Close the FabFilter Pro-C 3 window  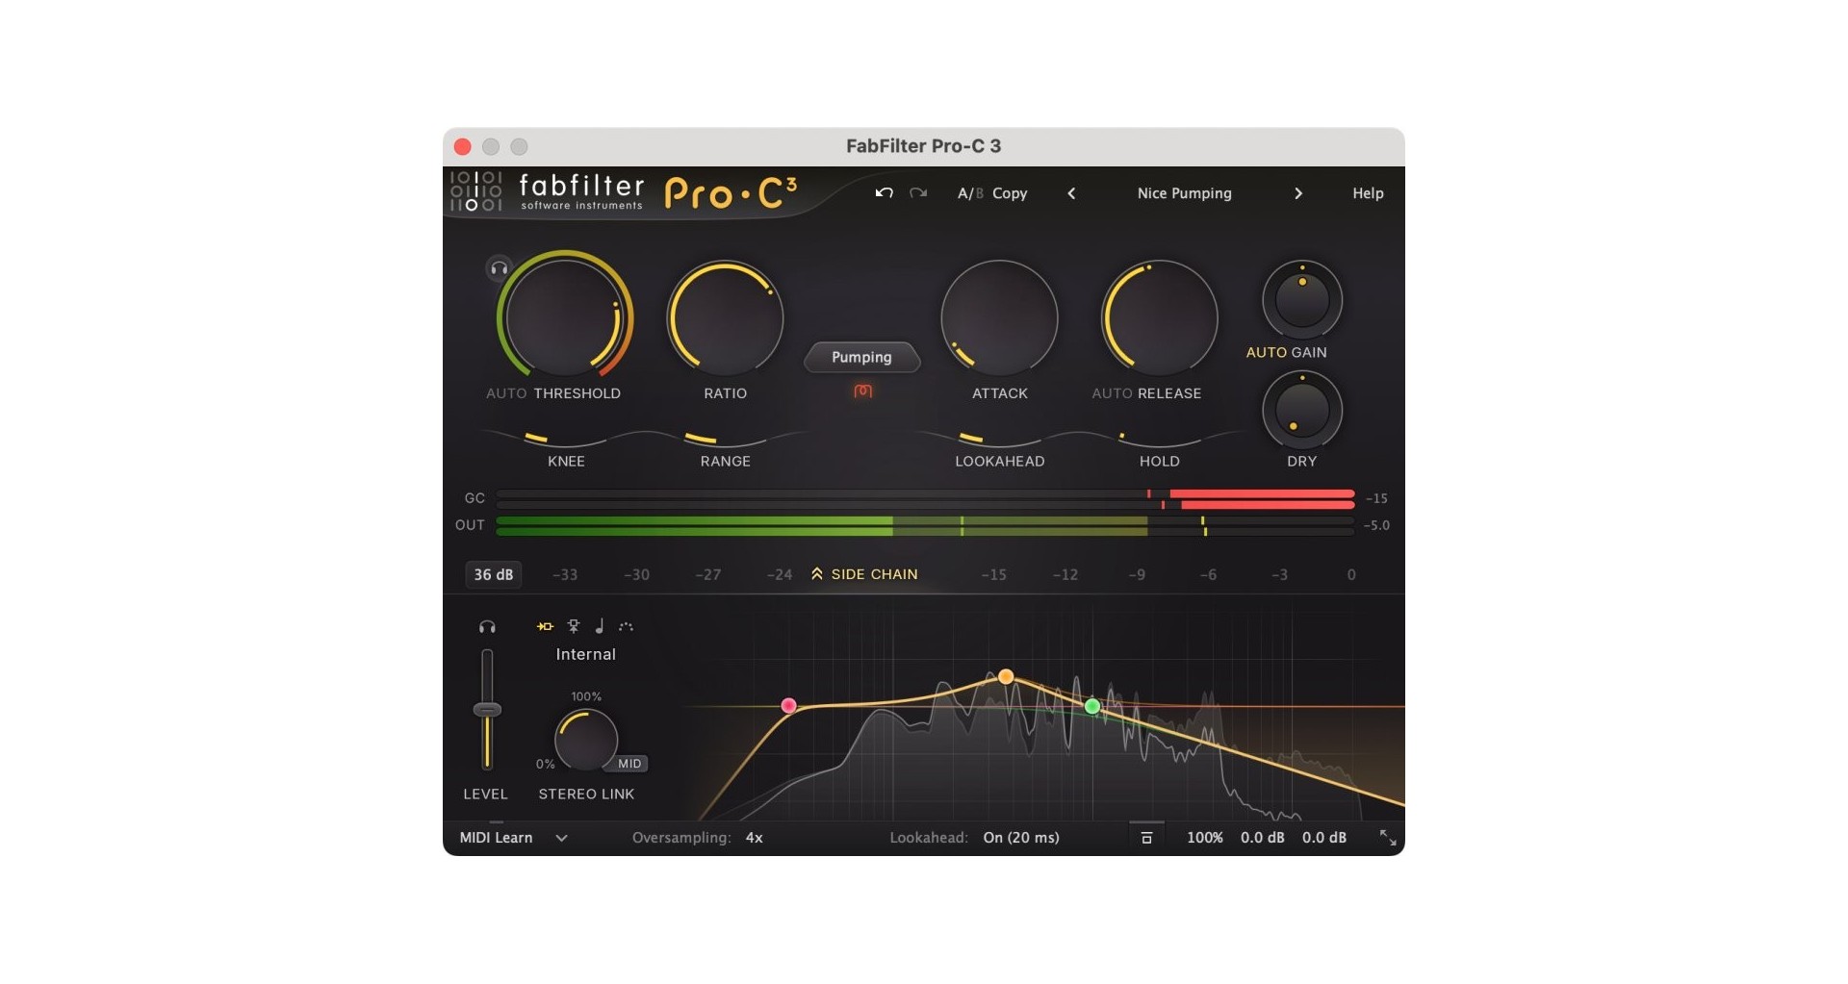tap(462, 146)
